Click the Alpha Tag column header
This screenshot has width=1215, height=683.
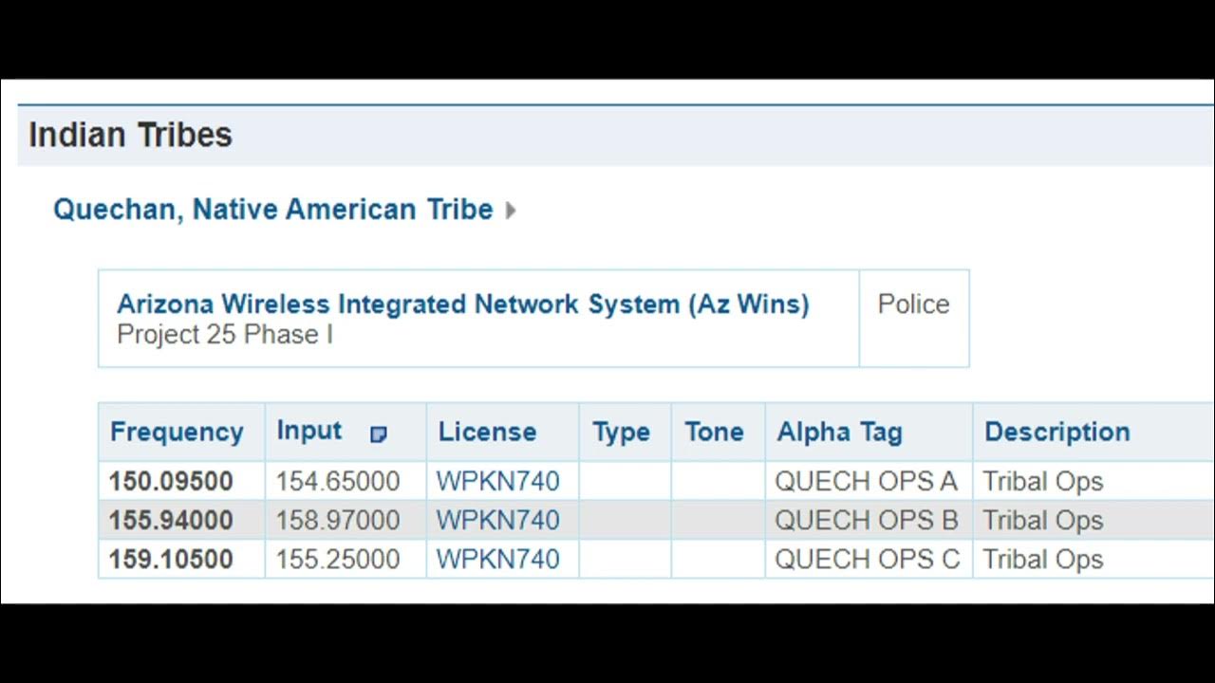(839, 432)
